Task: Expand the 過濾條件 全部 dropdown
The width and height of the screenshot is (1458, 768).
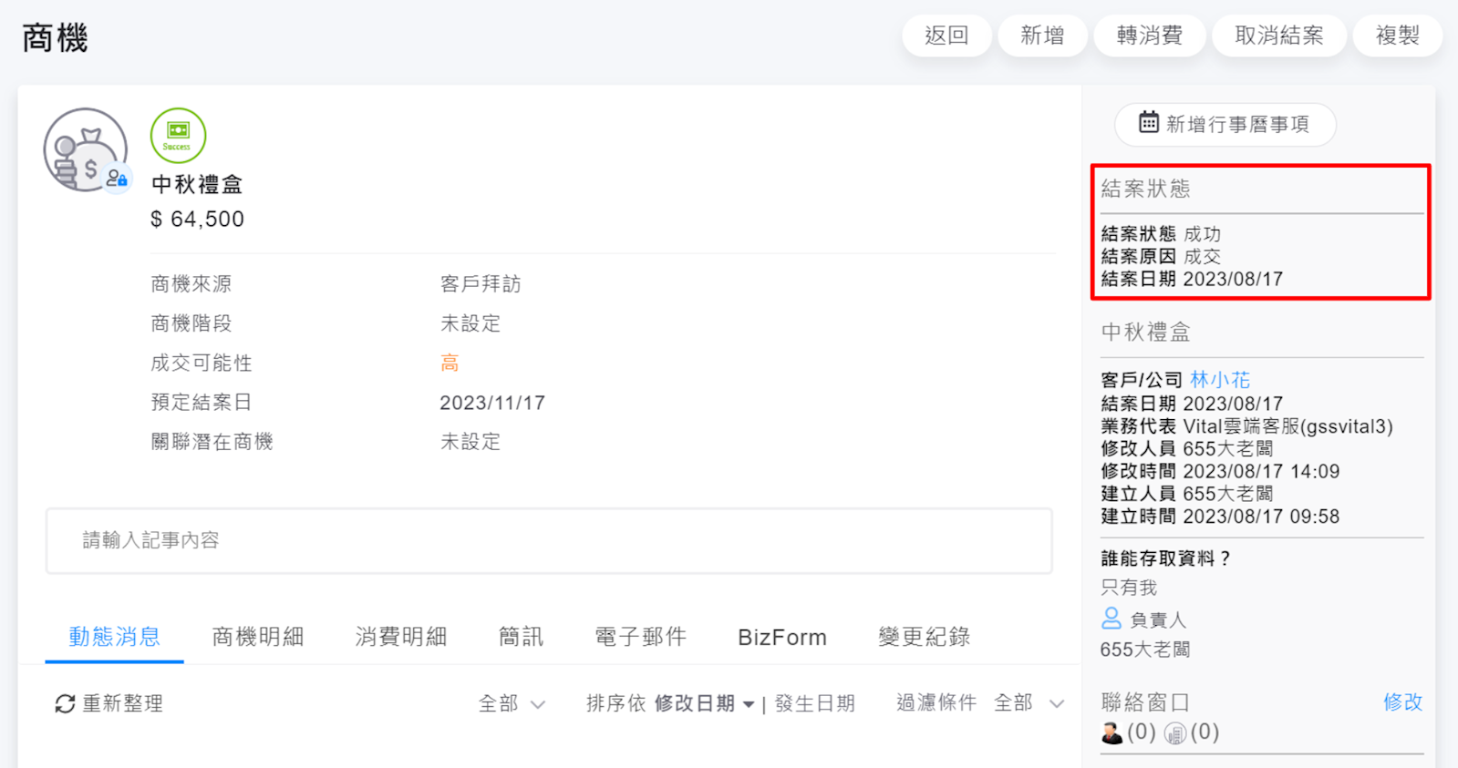Action: point(1029,703)
